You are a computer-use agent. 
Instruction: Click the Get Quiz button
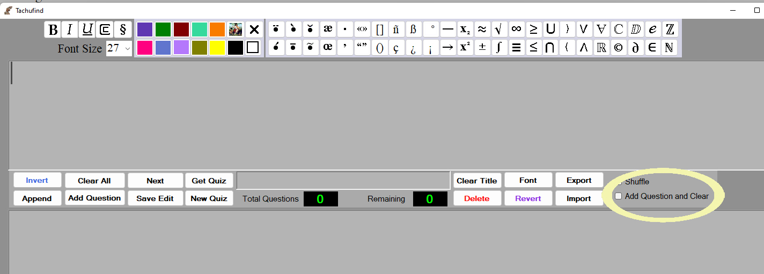tap(209, 181)
